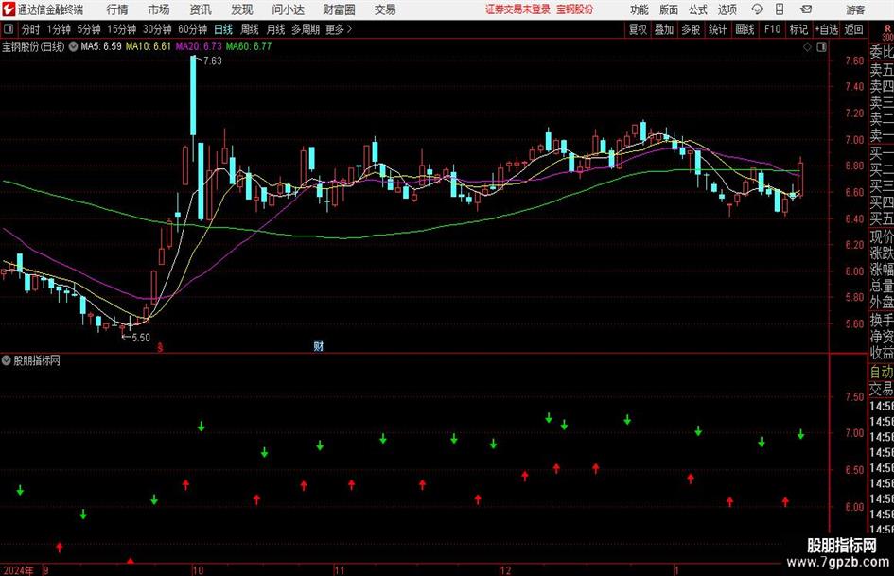Expand 宝钢股份(日线) indicator dropdown arrow
This screenshot has width=894, height=576.
click(x=73, y=46)
